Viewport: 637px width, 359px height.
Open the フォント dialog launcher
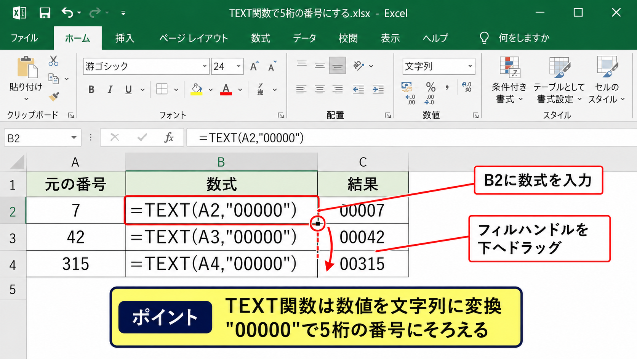[281, 115]
